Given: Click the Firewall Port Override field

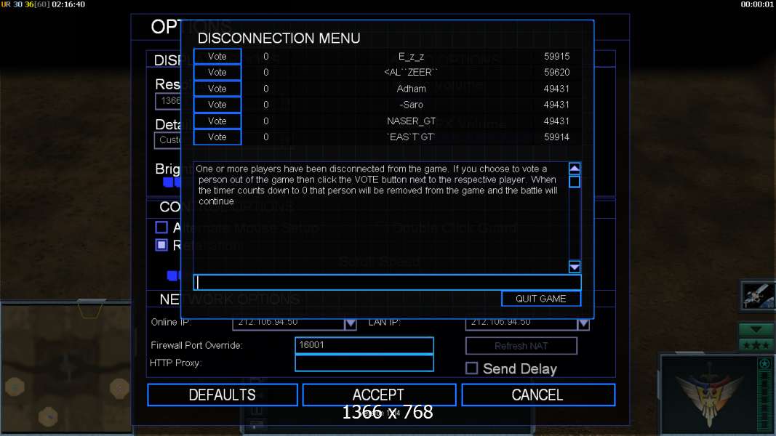Looking at the screenshot, I should pos(364,345).
